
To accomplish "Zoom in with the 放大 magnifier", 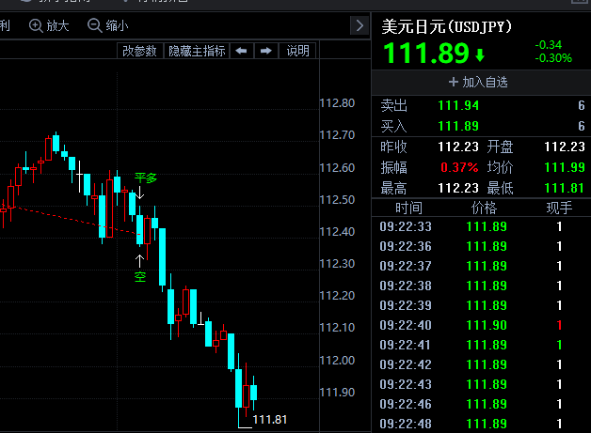I will [x=49, y=25].
